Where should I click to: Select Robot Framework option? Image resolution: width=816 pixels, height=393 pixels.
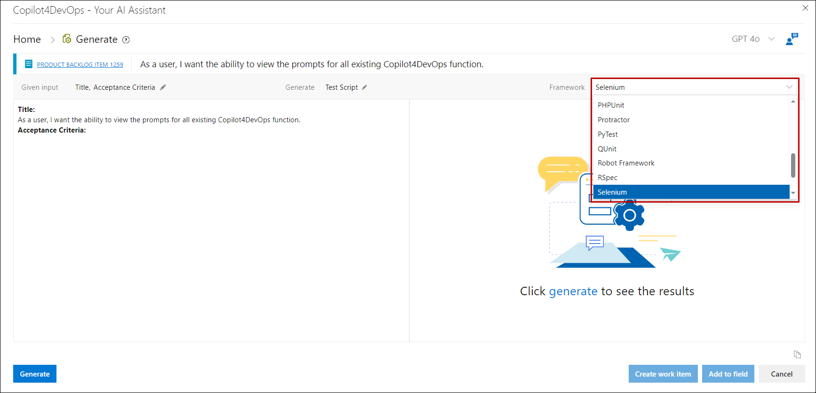691,163
